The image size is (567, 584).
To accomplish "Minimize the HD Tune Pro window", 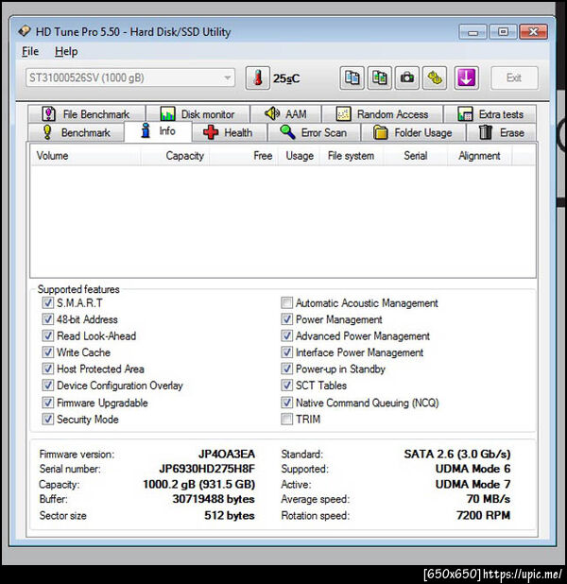I will coord(472,32).
